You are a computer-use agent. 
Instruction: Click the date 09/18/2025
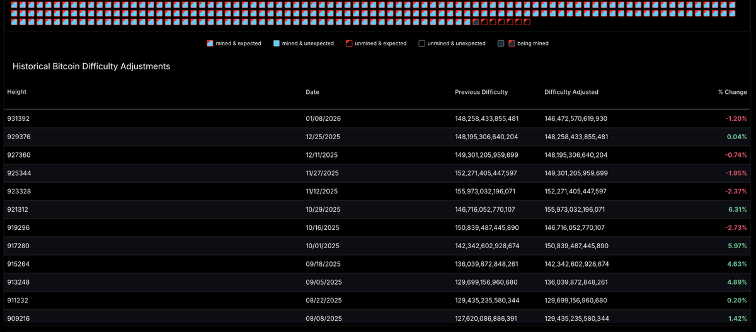(x=323, y=265)
